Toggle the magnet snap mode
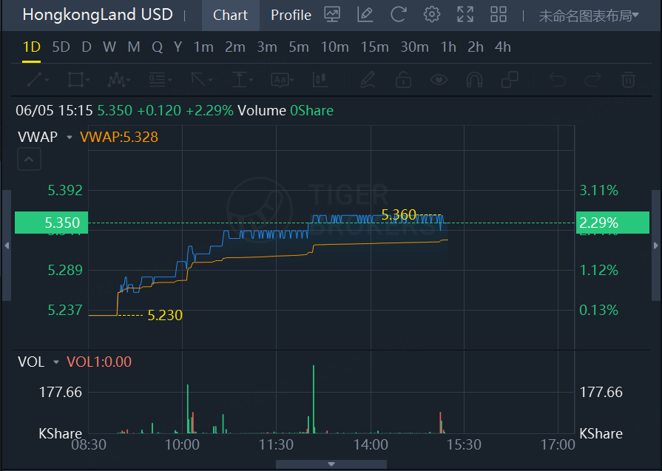Viewport: 662px width, 471px height. tap(474, 79)
